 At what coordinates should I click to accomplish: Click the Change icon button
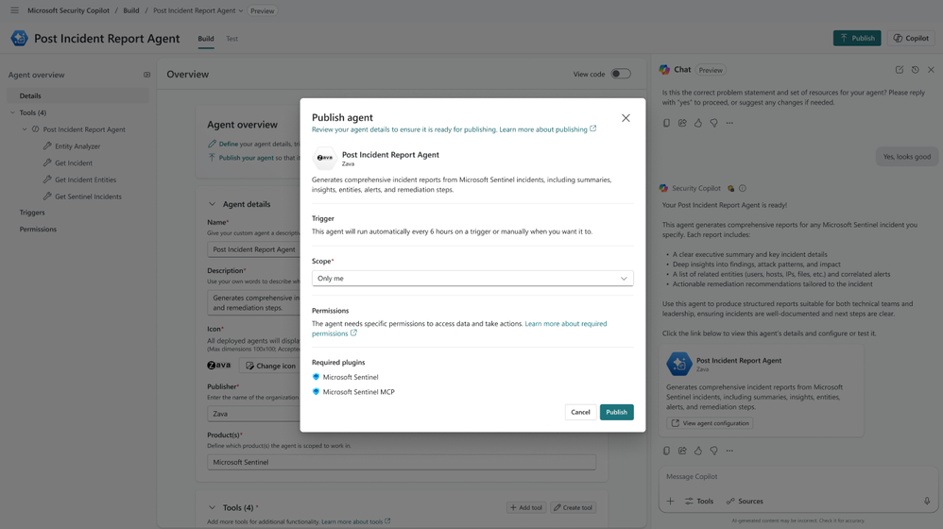270,366
